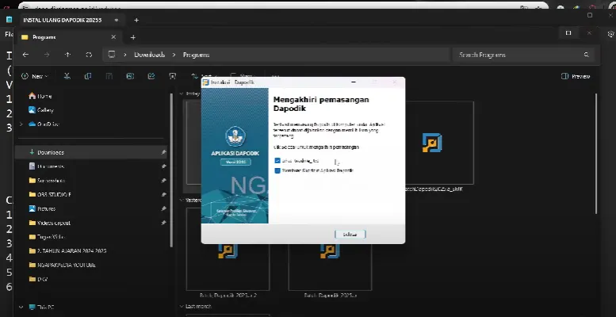Collapse the Today file group header
Screen dimensions: 616x317
coord(182,94)
